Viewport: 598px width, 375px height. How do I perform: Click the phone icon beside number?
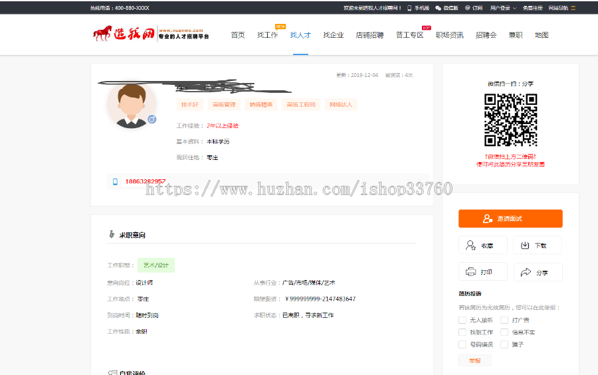pos(115,182)
